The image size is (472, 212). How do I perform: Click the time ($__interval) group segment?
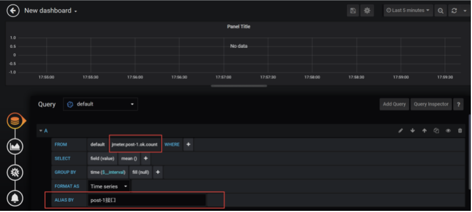108,172
